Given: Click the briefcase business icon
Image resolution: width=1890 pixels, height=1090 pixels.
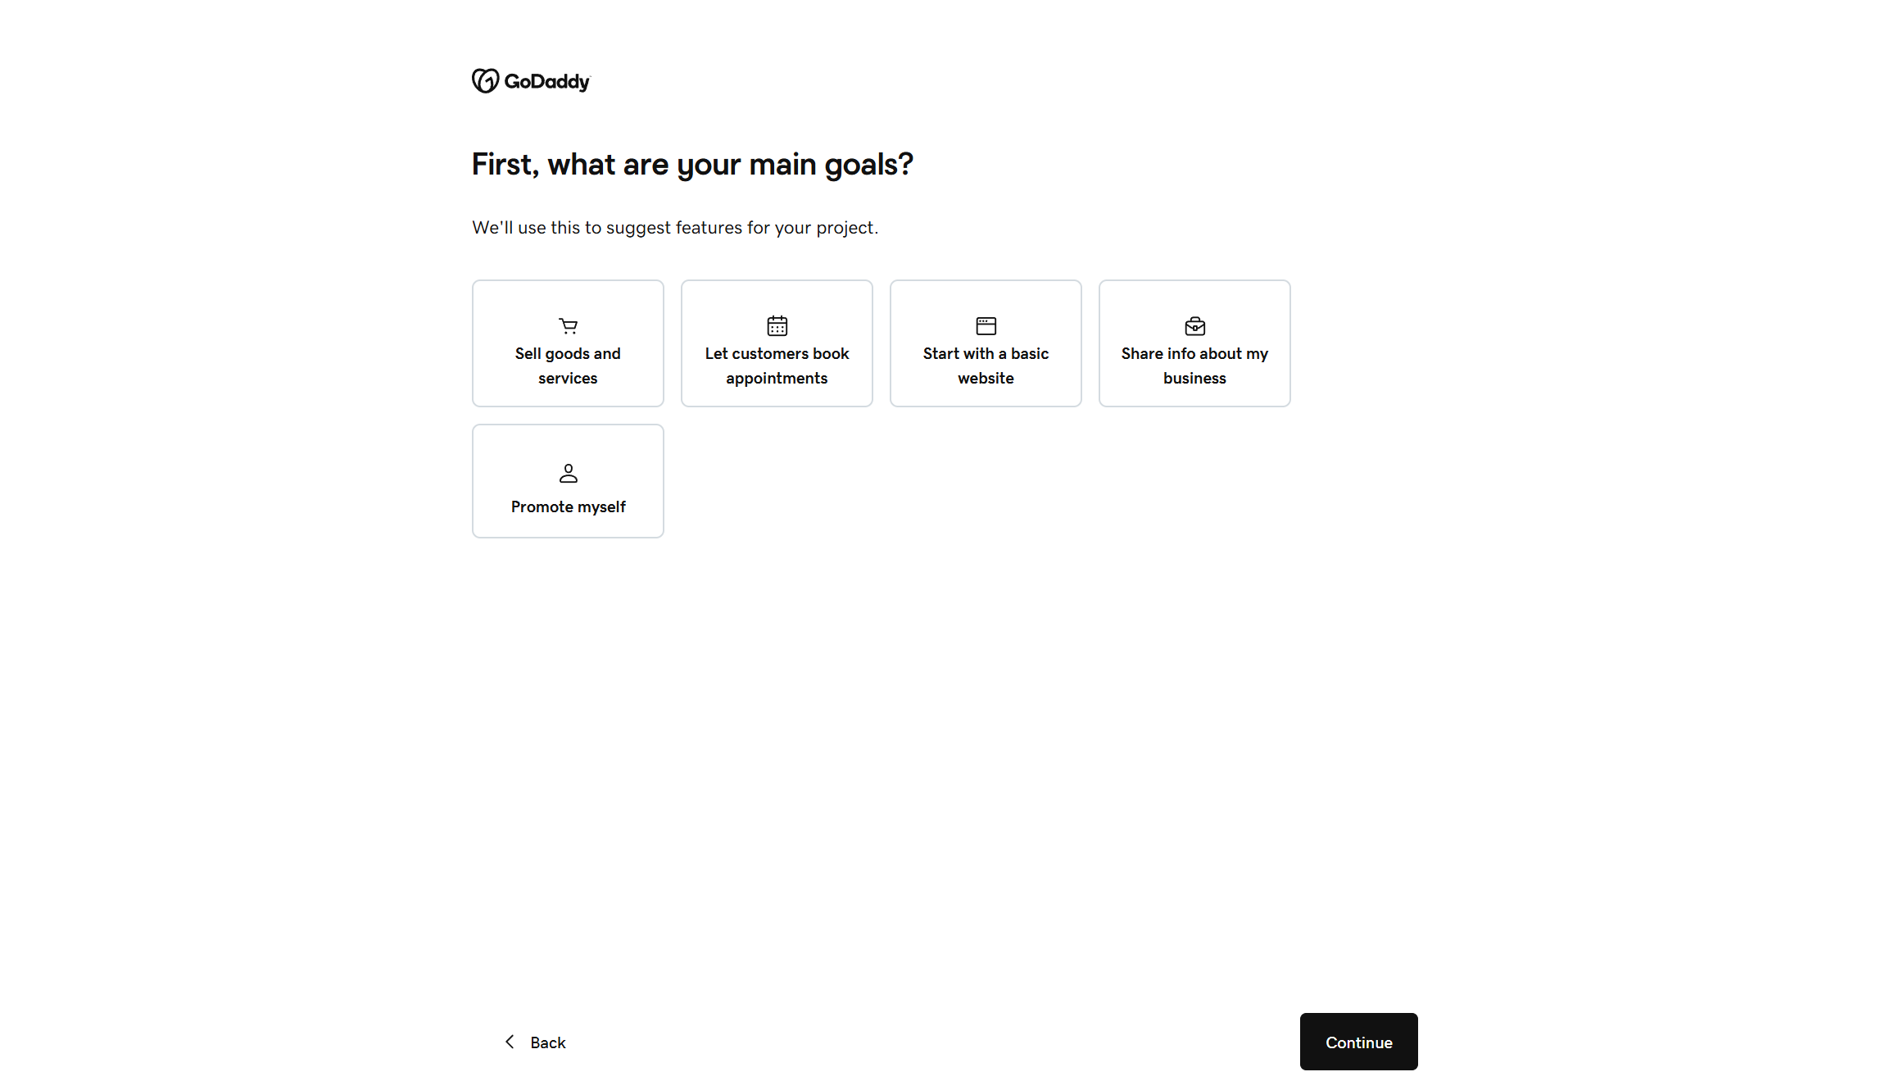Looking at the screenshot, I should [x=1194, y=325].
